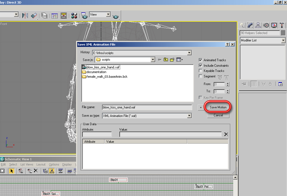Open Schematic View Options menu
Screen dimensions: 287x196
54,165
